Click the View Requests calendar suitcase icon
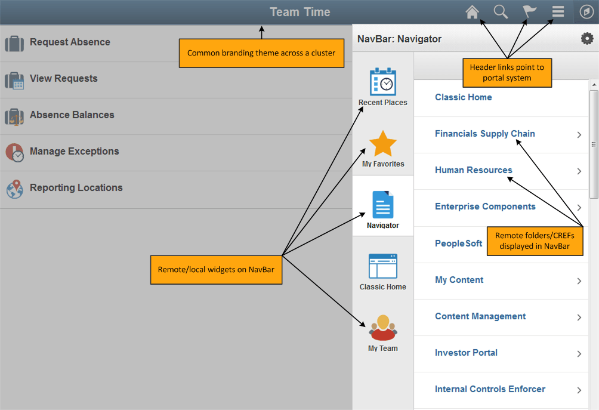The width and height of the screenshot is (599, 410). point(14,80)
